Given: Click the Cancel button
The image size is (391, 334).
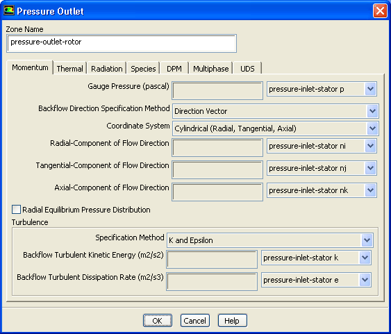Looking at the screenshot, I should point(194,321).
